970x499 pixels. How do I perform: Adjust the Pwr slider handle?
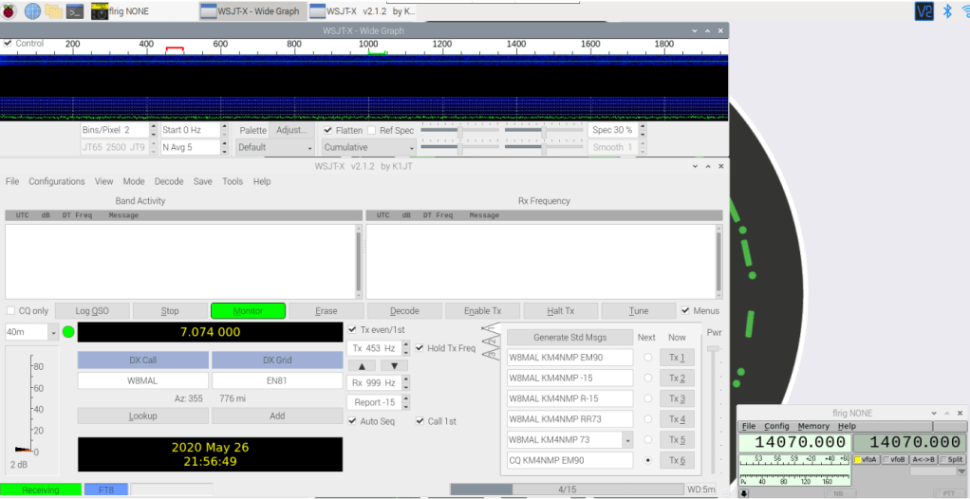coord(714,349)
